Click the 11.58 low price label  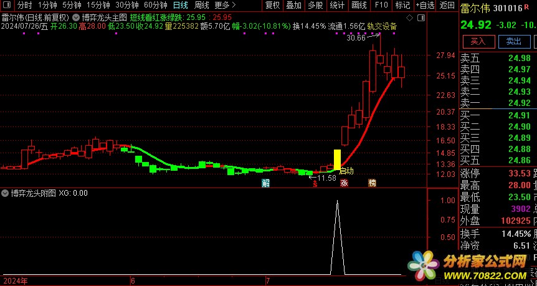click(x=326, y=178)
